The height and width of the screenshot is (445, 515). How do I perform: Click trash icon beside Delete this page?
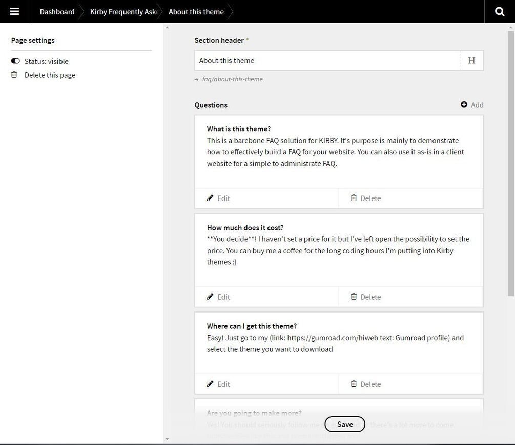(x=14, y=75)
